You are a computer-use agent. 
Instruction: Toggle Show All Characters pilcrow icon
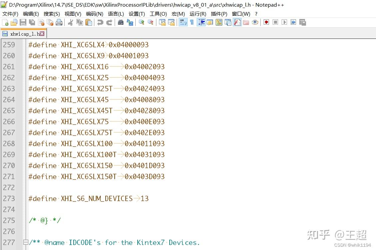(x=192, y=23)
